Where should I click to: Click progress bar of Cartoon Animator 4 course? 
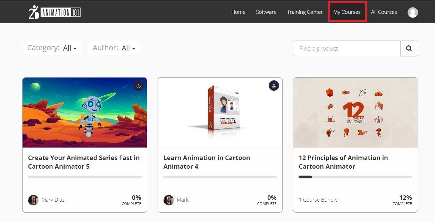click(220, 177)
